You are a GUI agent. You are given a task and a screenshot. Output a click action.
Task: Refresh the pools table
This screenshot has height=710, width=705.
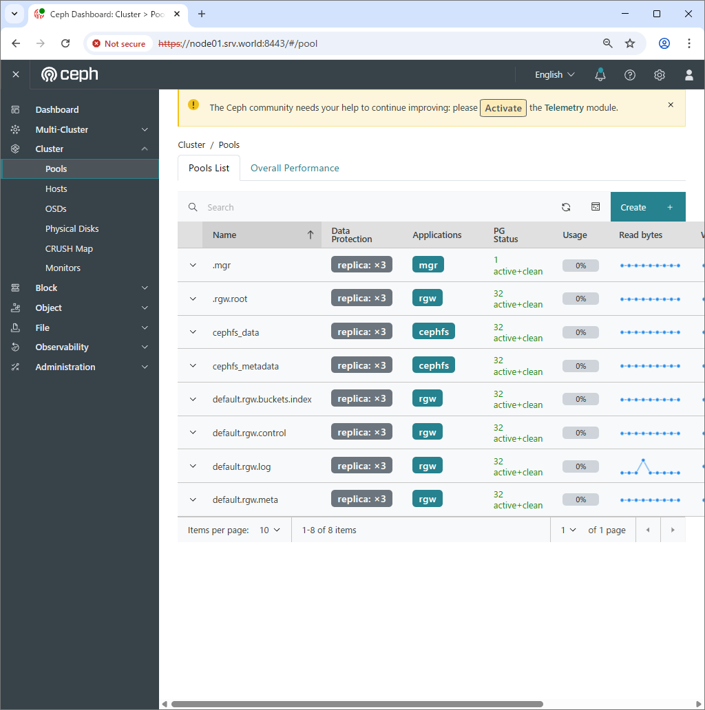(566, 207)
